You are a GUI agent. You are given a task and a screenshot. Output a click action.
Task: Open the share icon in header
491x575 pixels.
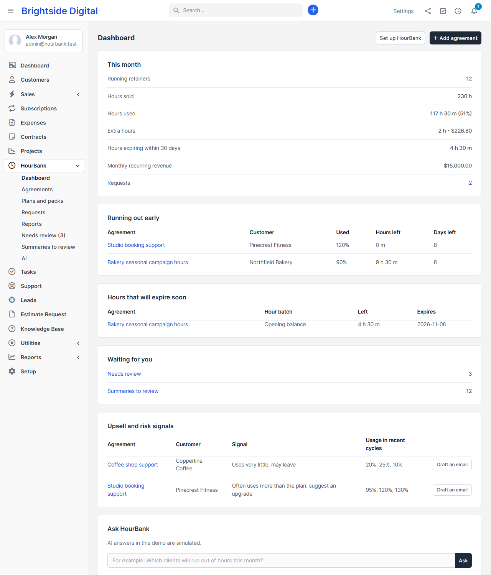(x=428, y=11)
